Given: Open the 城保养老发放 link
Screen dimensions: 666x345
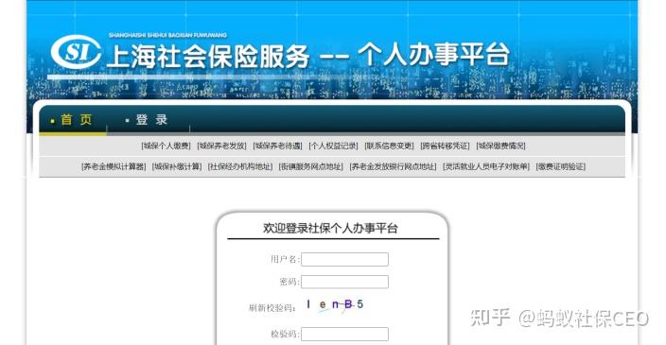Looking at the screenshot, I should (221, 146).
